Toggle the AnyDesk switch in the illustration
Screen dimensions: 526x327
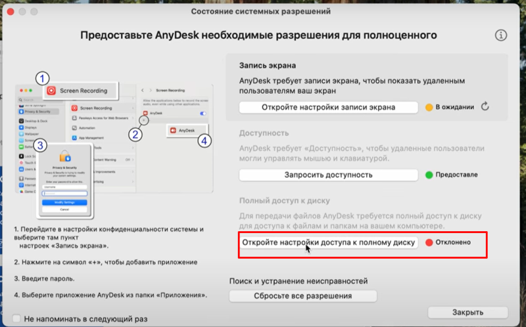pos(203,114)
